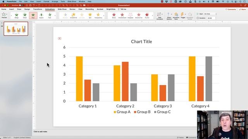Choose the Checkerboard exit effect

click(122, 15)
